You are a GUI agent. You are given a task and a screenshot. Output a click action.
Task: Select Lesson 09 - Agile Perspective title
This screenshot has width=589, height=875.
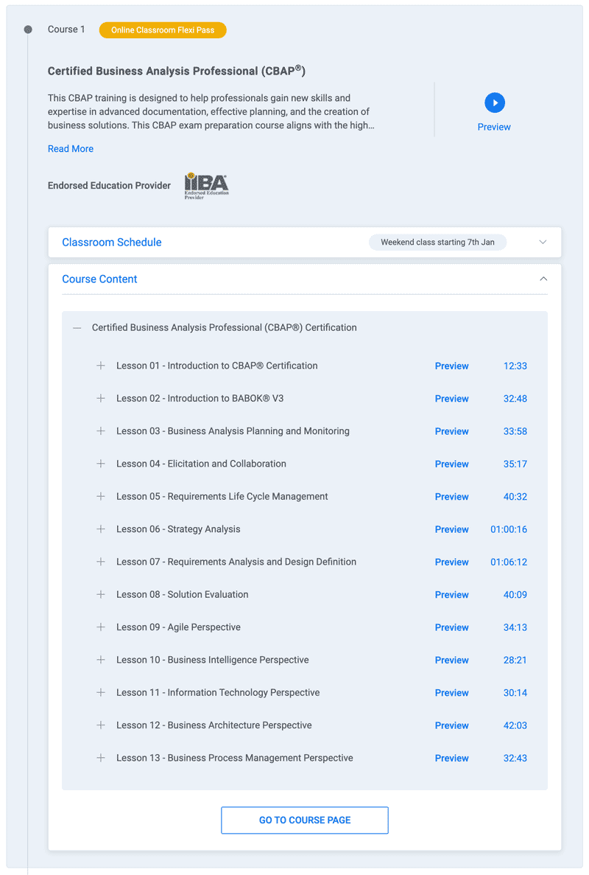(x=178, y=627)
